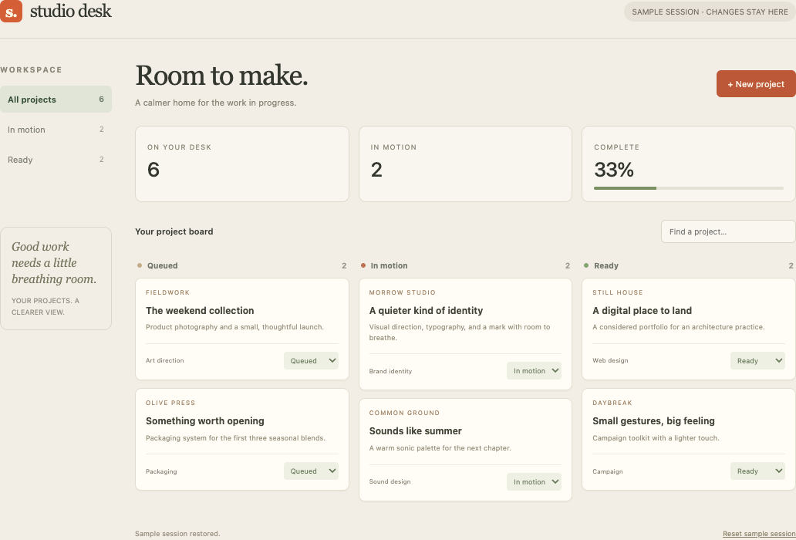Click the Packaging tag
The width and height of the screenshot is (796, 540).
pyautogui.click(x=161, y=471)
